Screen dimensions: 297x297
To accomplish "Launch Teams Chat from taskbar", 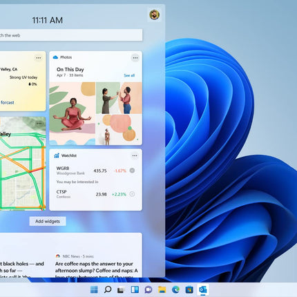I will click(148, 289).
